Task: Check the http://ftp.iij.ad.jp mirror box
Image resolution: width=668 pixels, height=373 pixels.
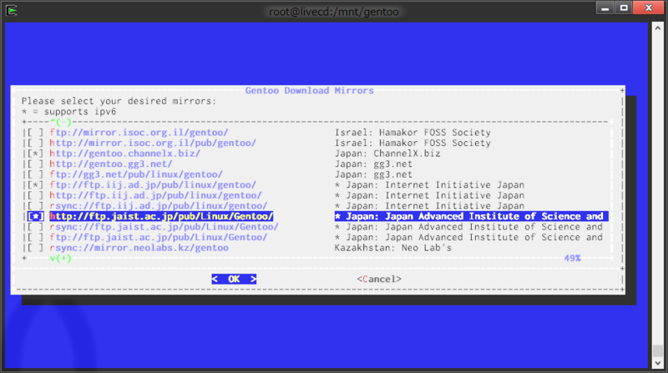Action: coord(36,195)
